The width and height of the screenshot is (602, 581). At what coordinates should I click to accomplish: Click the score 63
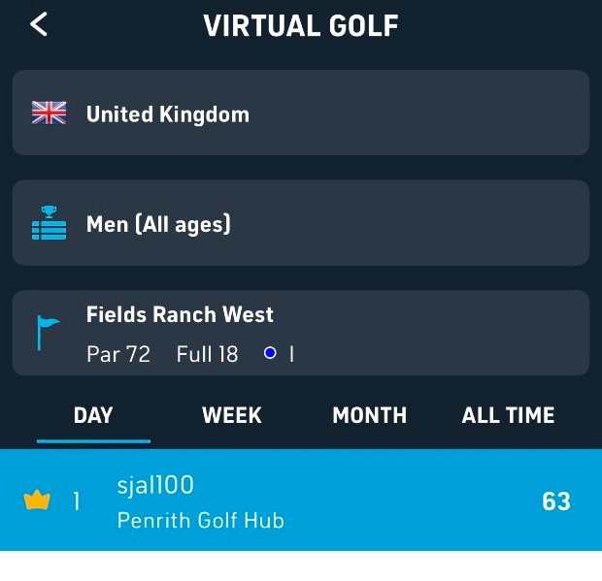coord(556,501)
